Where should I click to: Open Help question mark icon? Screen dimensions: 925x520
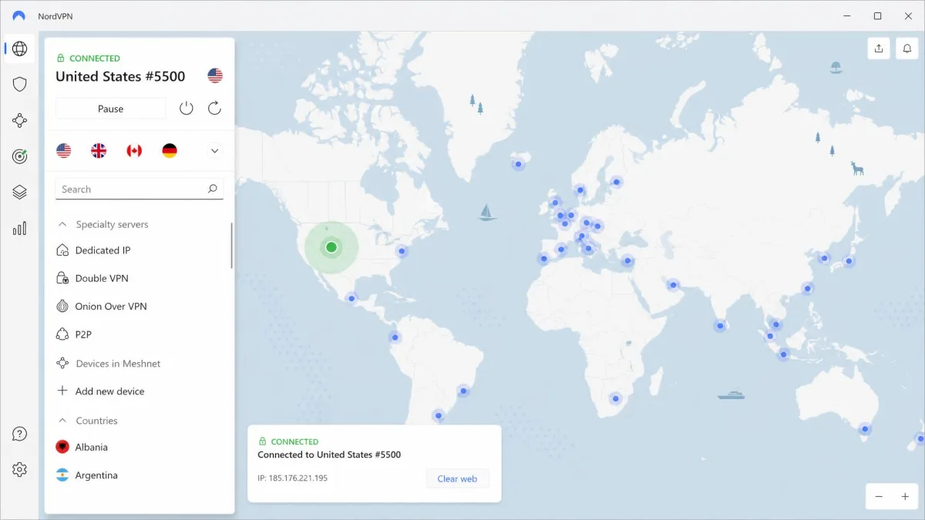[20, 434]
